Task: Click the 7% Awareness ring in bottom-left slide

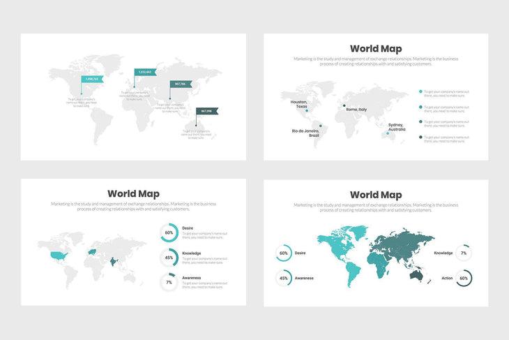Action: (169, 282)
